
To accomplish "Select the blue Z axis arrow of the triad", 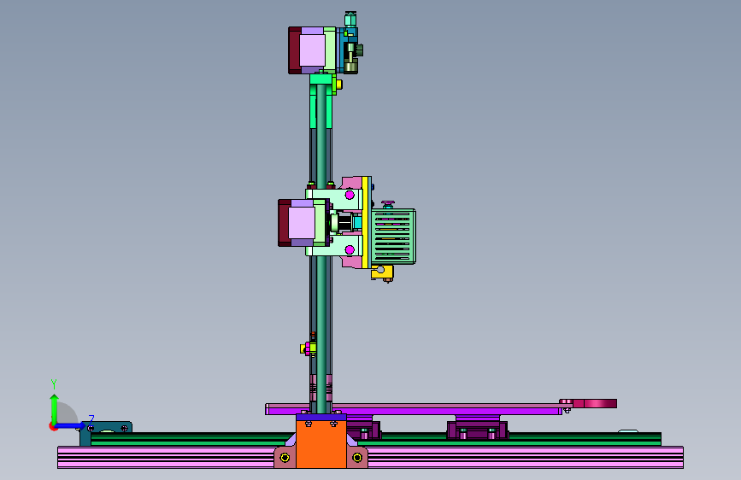I will point(71,426).
